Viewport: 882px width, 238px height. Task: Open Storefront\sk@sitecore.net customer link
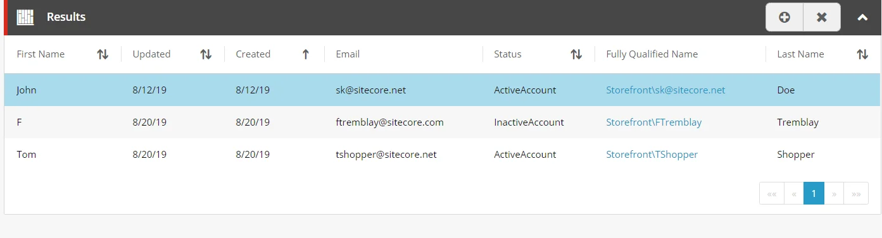tap(665, 90)
